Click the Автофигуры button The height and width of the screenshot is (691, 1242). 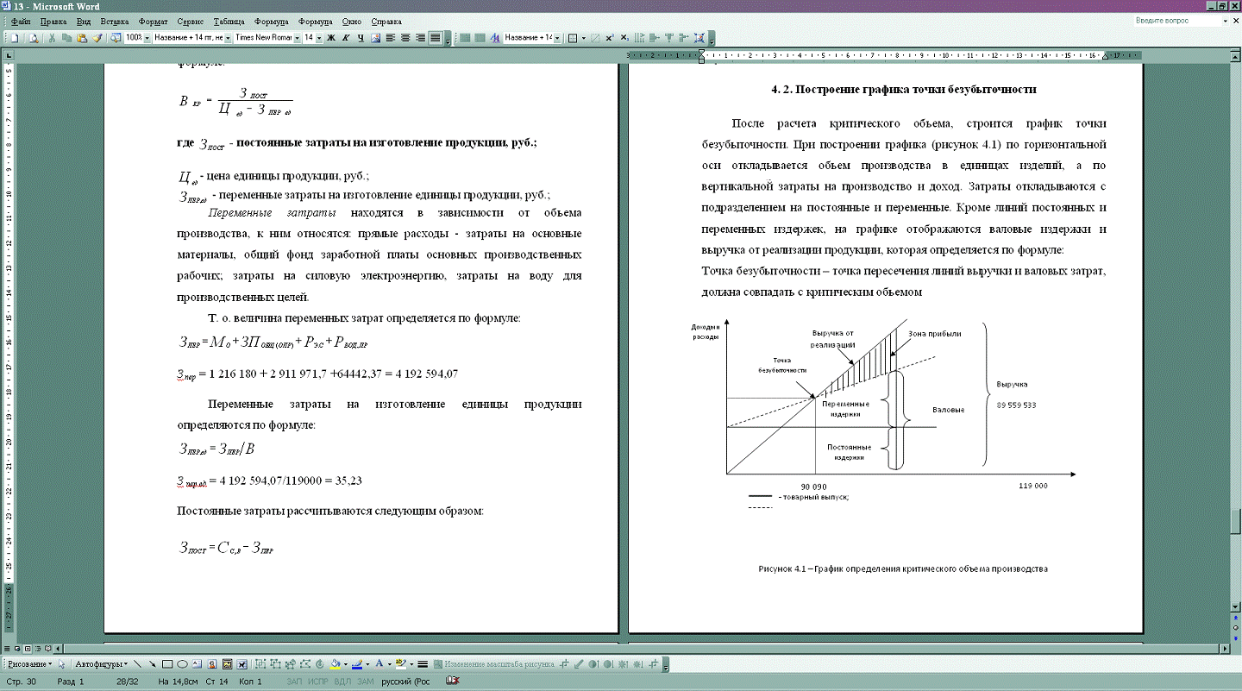point(102,664)
